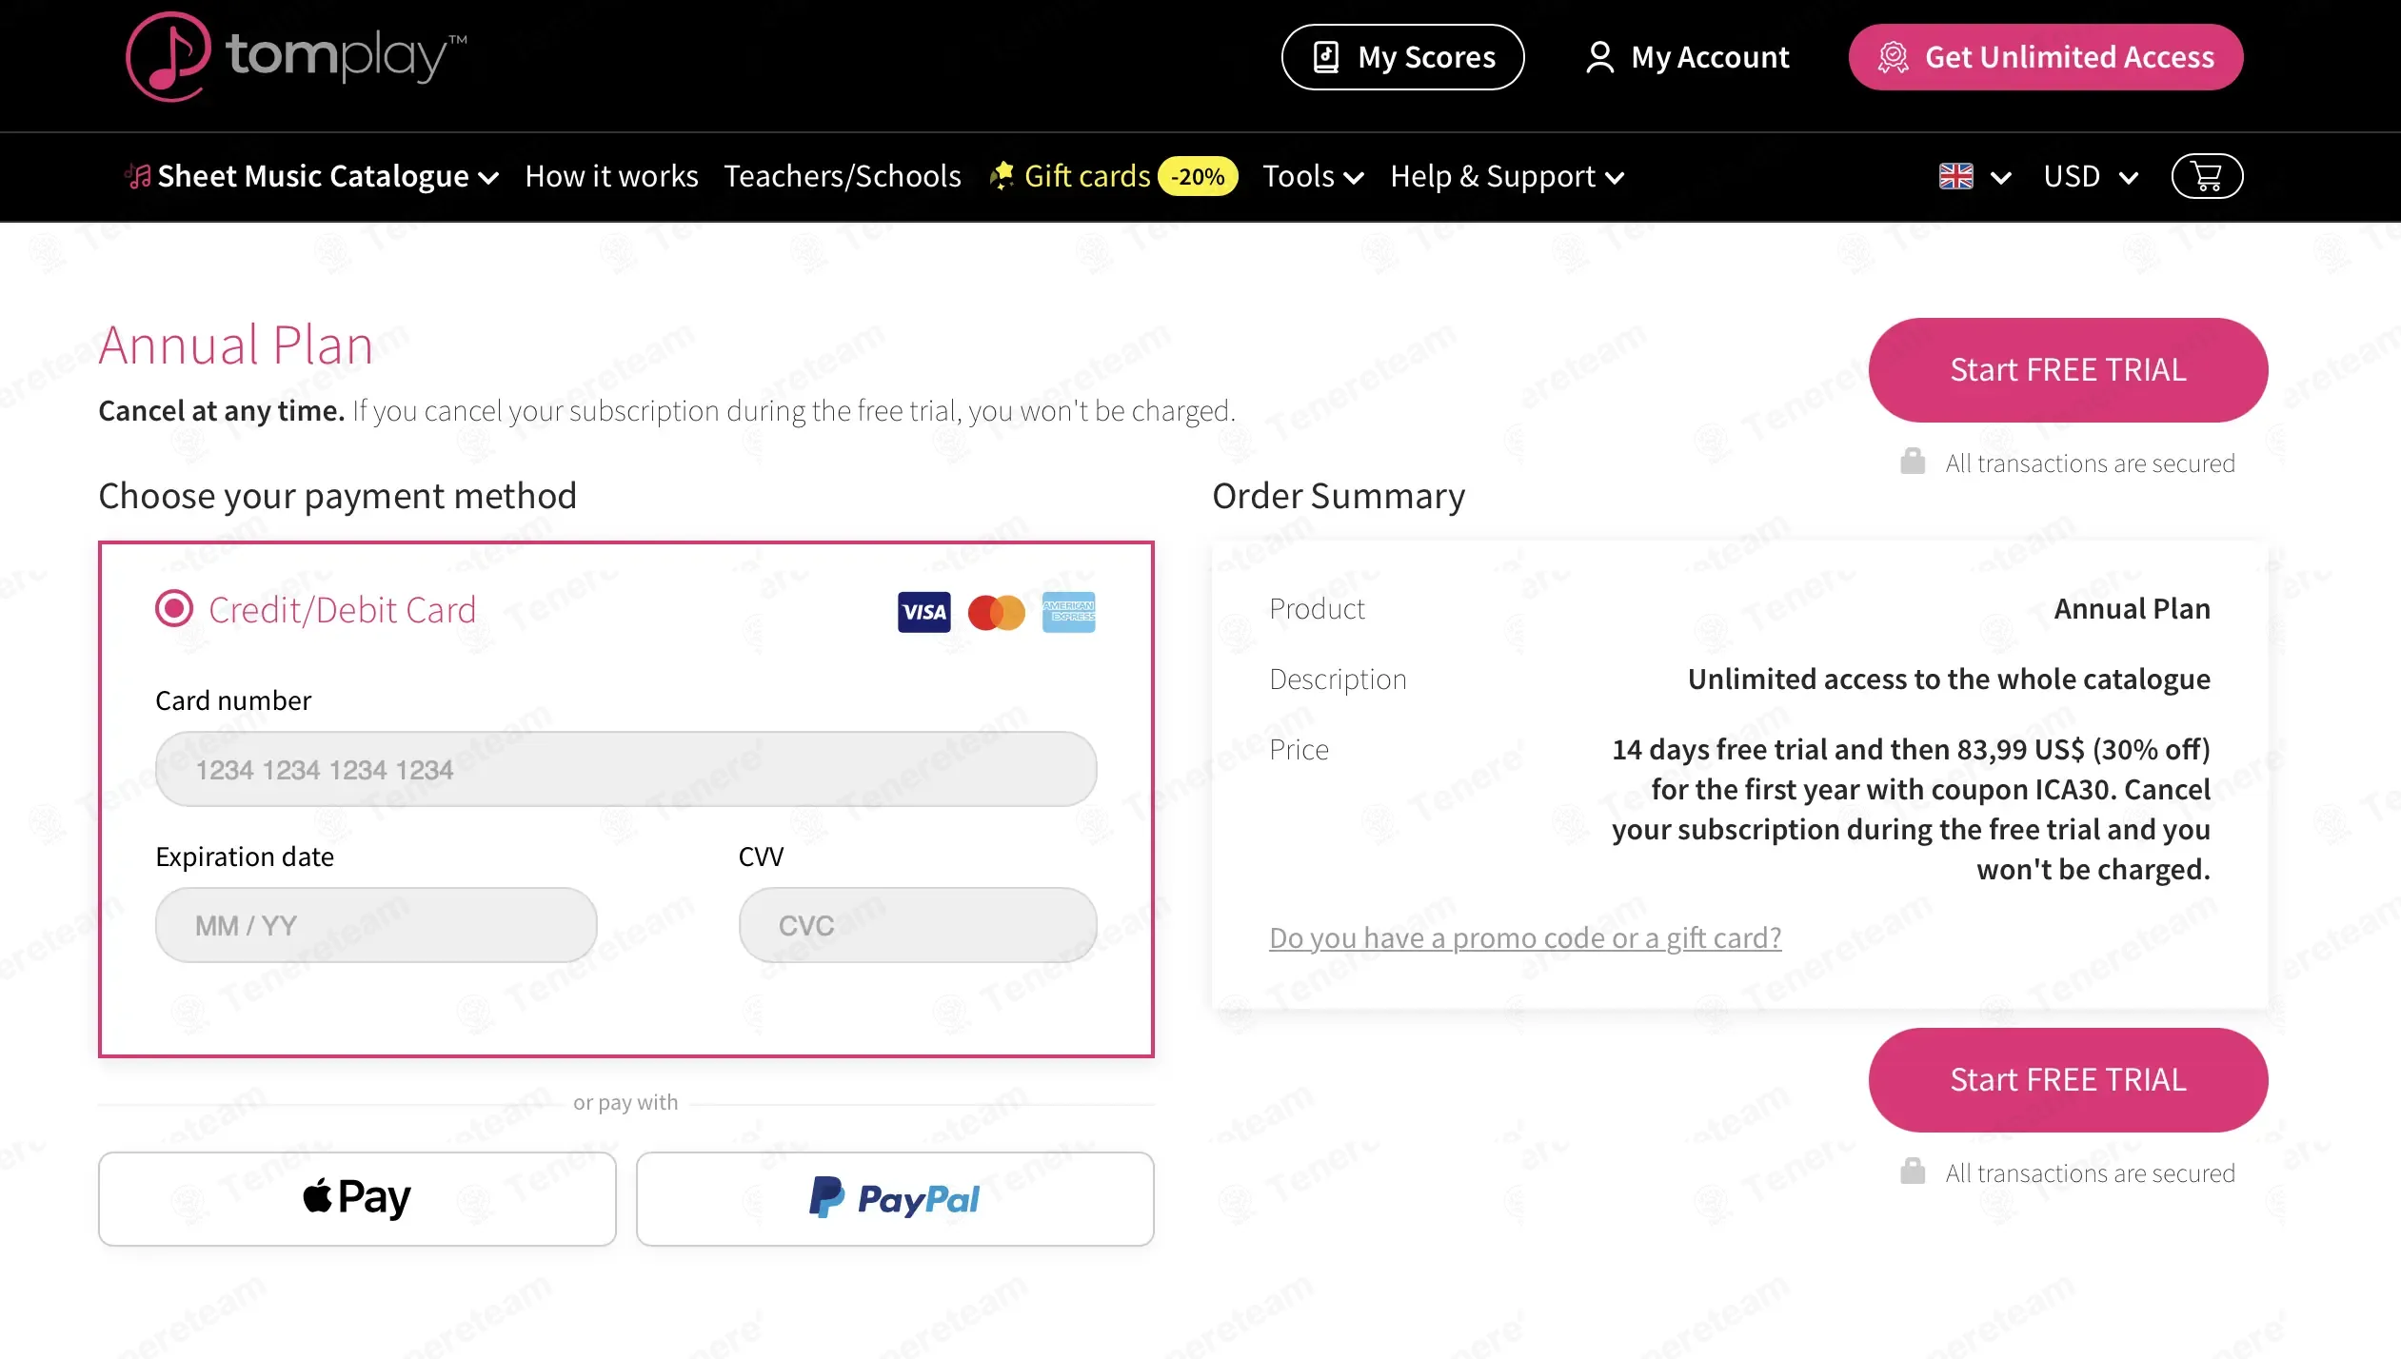The height and width of the screenshot is (1359, 2401).
Task: Open the language flag dropdown
Action: [x=1974, y=177]
